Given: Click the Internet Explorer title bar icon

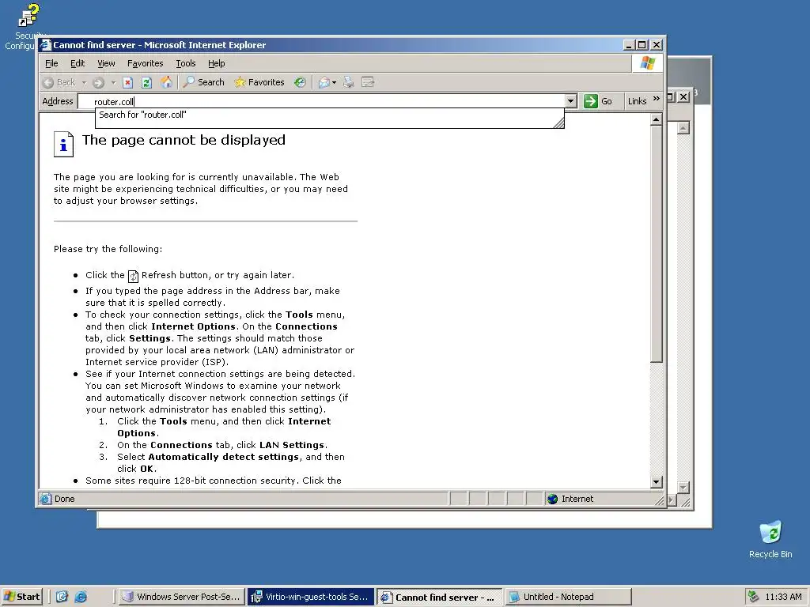Looking at the screenshot, I should [x=46, y=45].
